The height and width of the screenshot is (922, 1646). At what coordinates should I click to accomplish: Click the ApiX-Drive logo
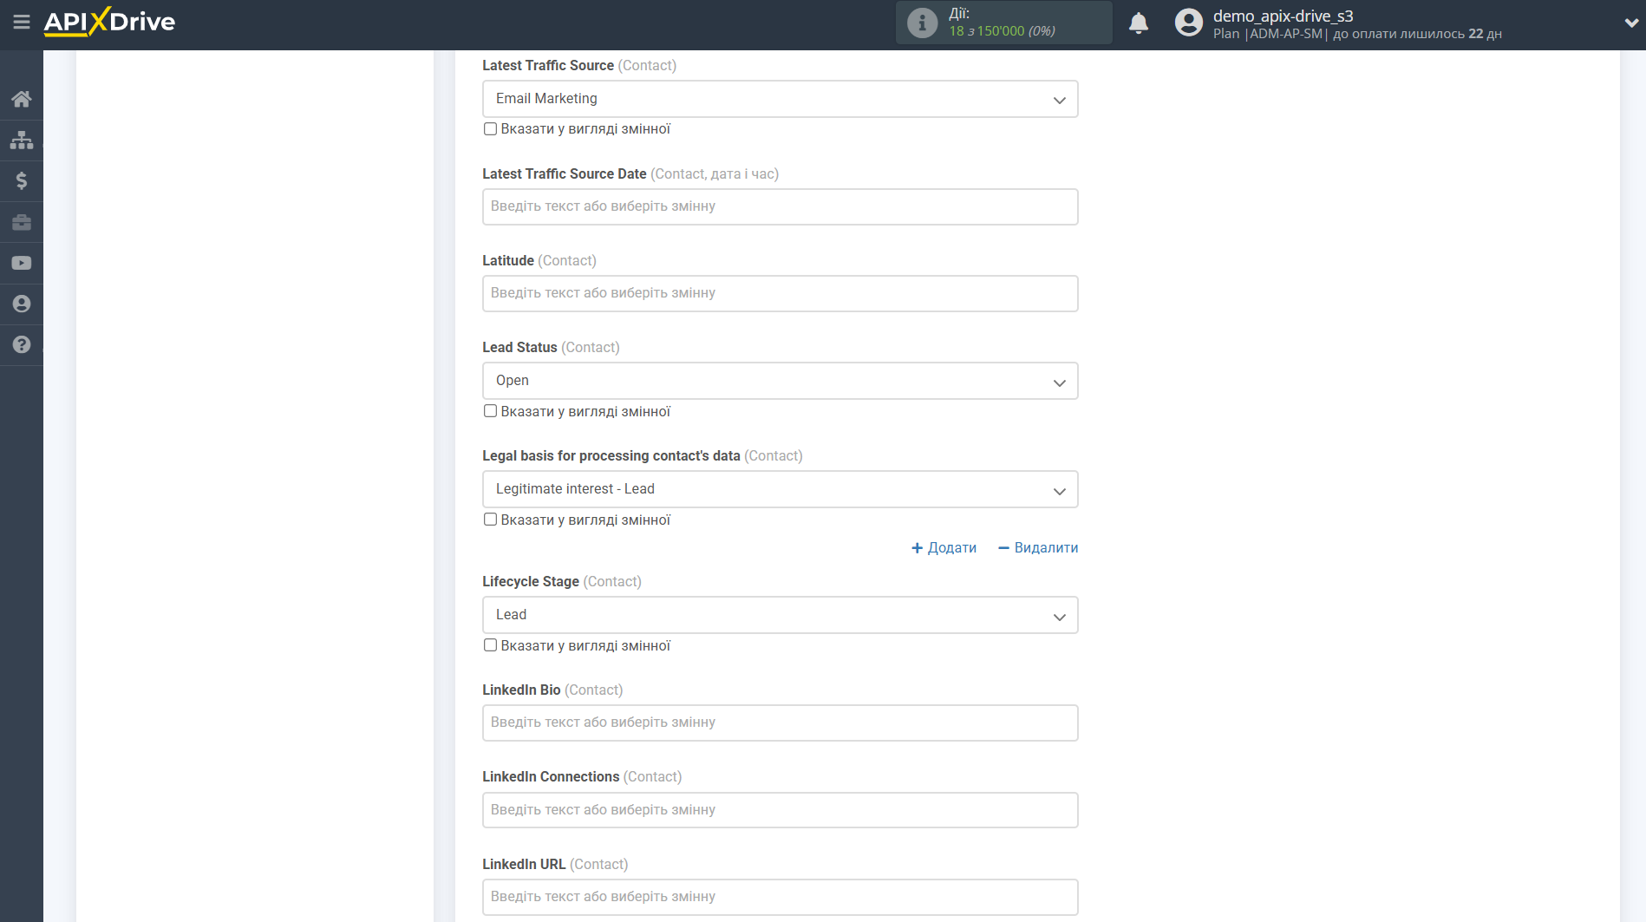109,22
